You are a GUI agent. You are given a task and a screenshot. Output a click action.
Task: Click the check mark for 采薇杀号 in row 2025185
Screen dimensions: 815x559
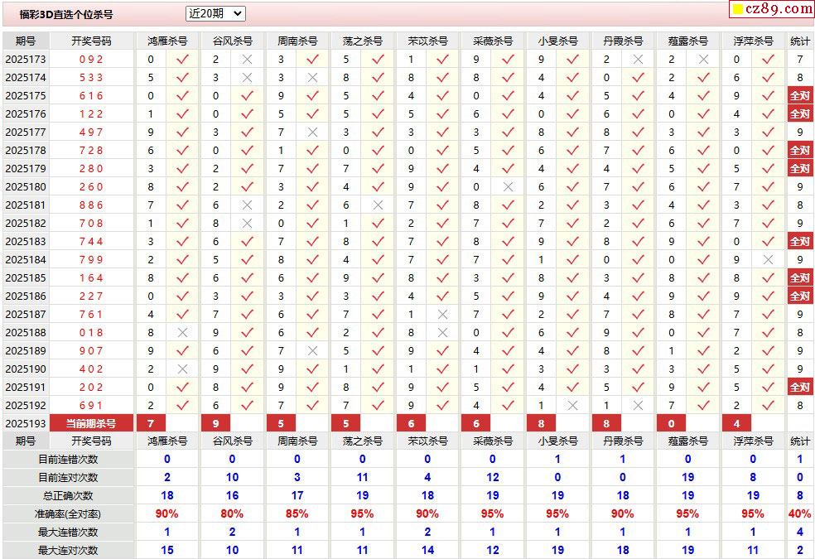point(508,277)
